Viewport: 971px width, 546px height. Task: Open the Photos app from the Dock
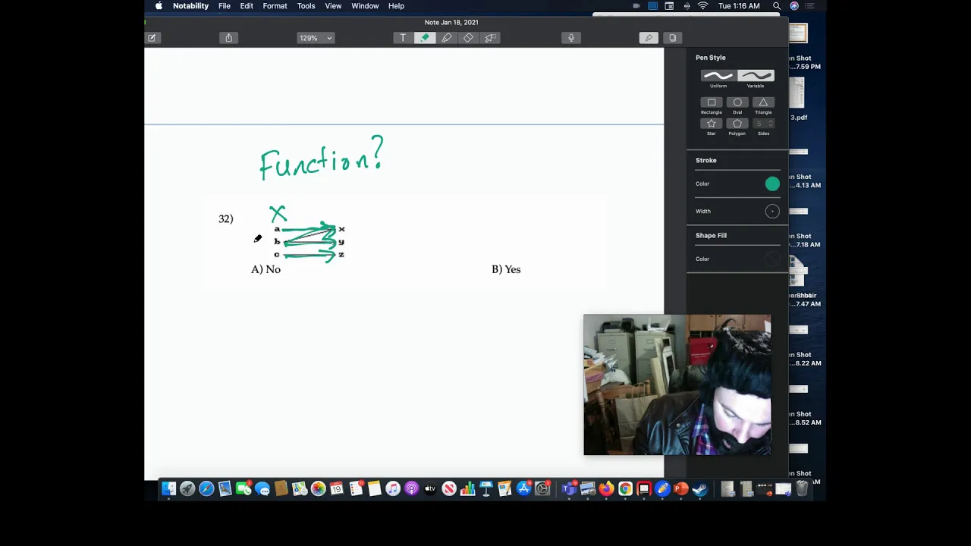[318, 489]
